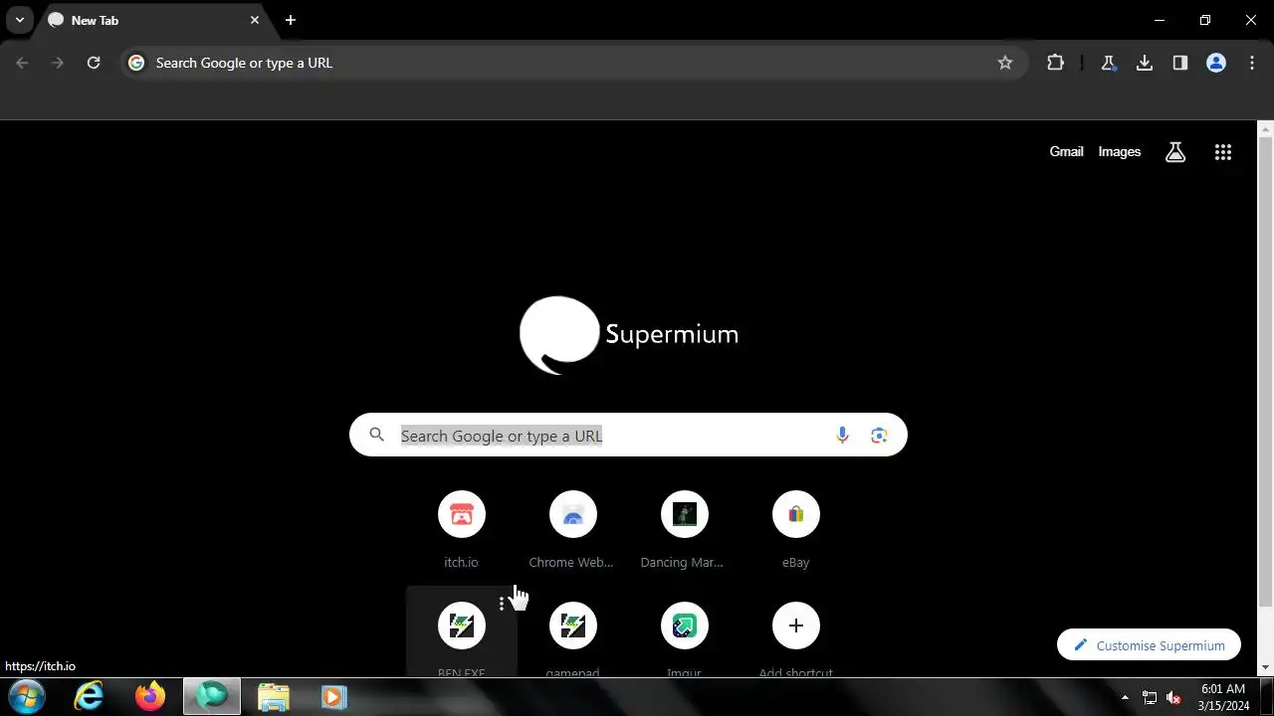This screenshot has height=716, width=1274.
Task: Start voice search with microphone
Action: tap(842, 435)
